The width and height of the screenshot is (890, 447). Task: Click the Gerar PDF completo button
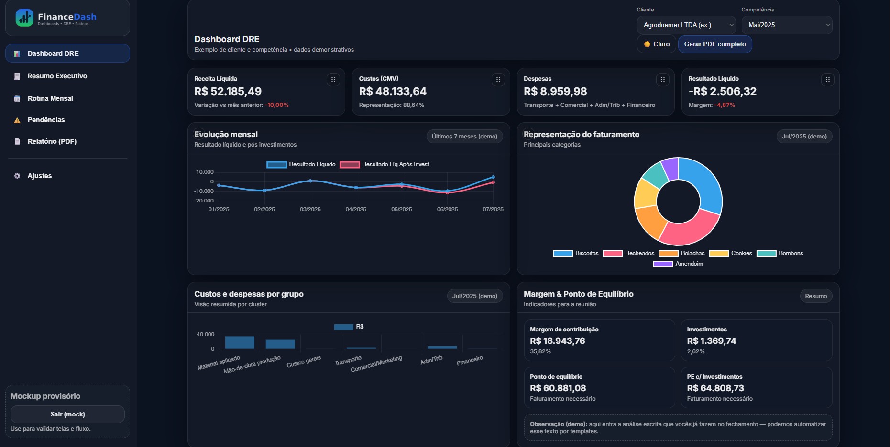click(714, 44)
